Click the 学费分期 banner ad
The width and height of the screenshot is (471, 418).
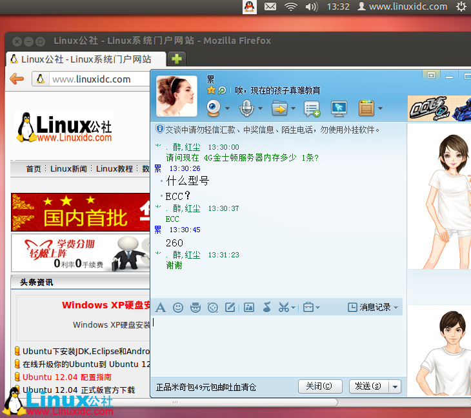(x=81, y=253)
